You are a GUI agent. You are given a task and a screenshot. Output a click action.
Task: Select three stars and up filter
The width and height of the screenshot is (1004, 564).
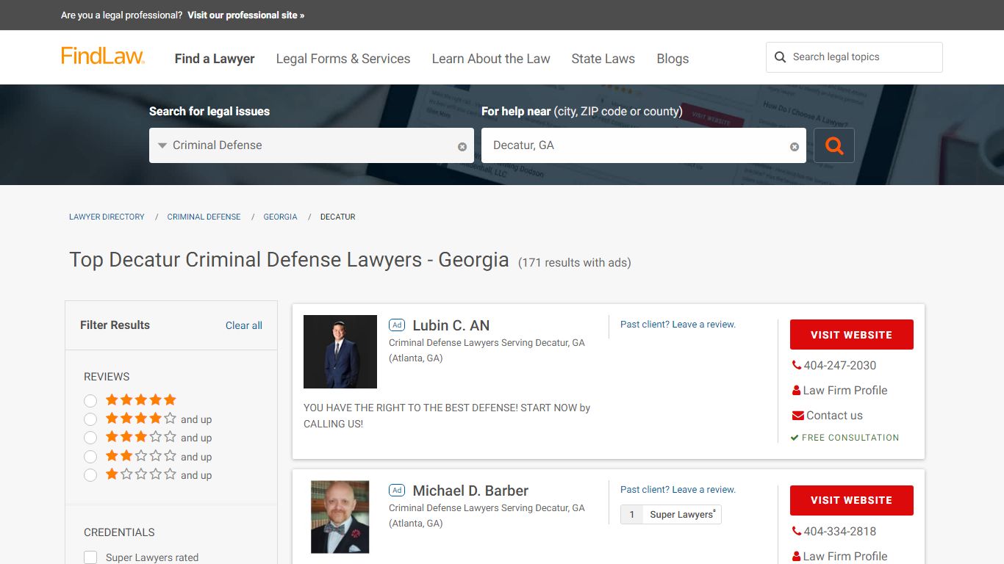(x=90, y=438)
